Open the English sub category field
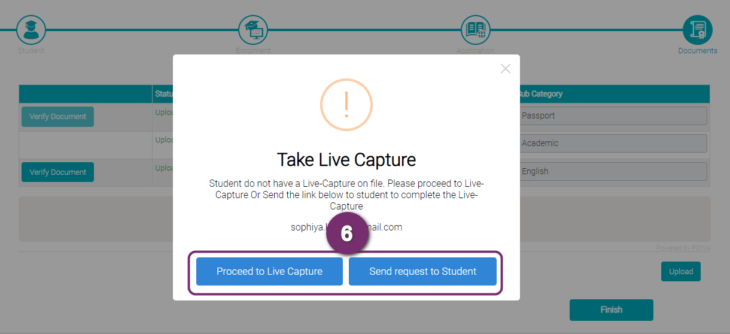 612,171
